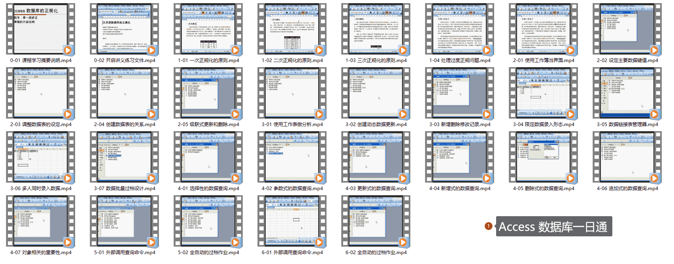
Task: Click play badge on 2-03 调整数据表的设定 thumbnail
Action: (68, 114)
